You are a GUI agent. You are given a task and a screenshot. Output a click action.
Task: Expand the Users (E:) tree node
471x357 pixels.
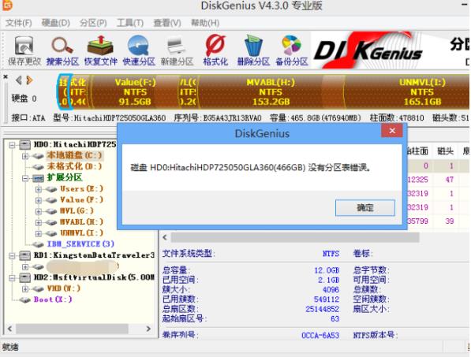click(39, 189)
